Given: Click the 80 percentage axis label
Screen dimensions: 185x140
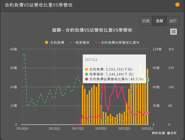Looking at the screenshot, I should pos(170,106).
